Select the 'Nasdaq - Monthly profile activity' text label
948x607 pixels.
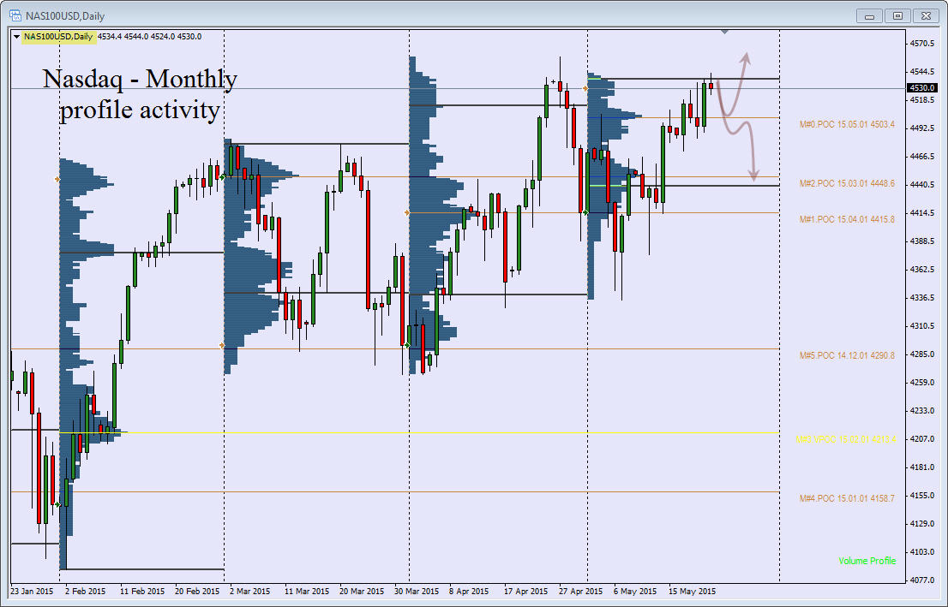tap(140, 94)
